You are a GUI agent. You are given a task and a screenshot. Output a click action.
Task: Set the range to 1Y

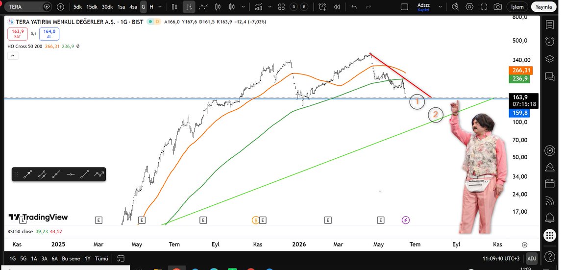(x=87, y=258)
